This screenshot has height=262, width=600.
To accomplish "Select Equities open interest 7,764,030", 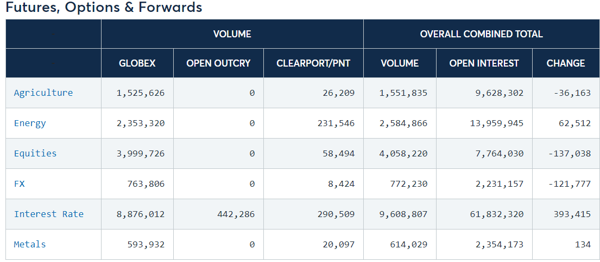I will coord(500,153).
